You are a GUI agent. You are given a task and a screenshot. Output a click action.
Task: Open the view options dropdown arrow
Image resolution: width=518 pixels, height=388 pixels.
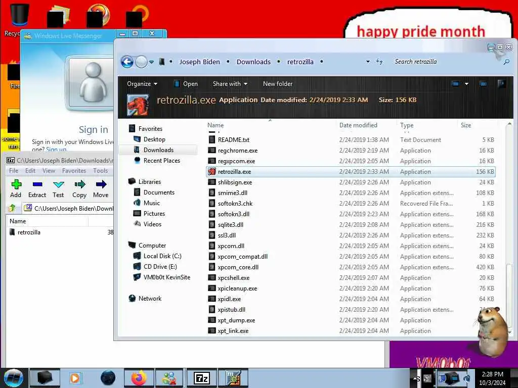[x=466, y=84]
